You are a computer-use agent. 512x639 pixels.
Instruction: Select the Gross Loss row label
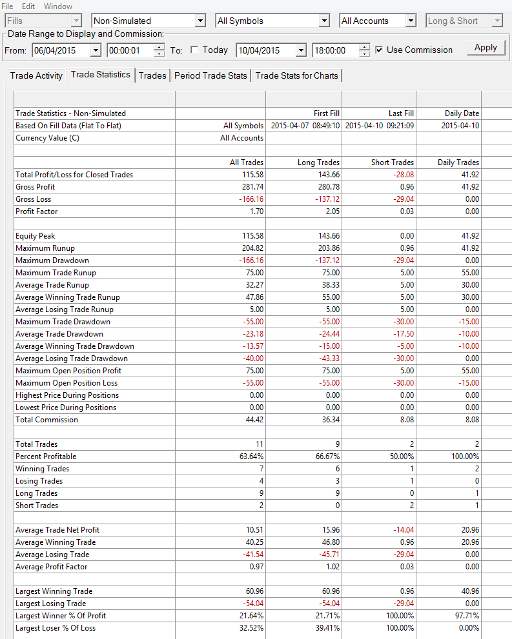pos(33,199)
